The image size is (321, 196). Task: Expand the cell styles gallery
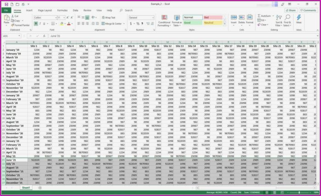pyautogui.click(x=225, y=24)
